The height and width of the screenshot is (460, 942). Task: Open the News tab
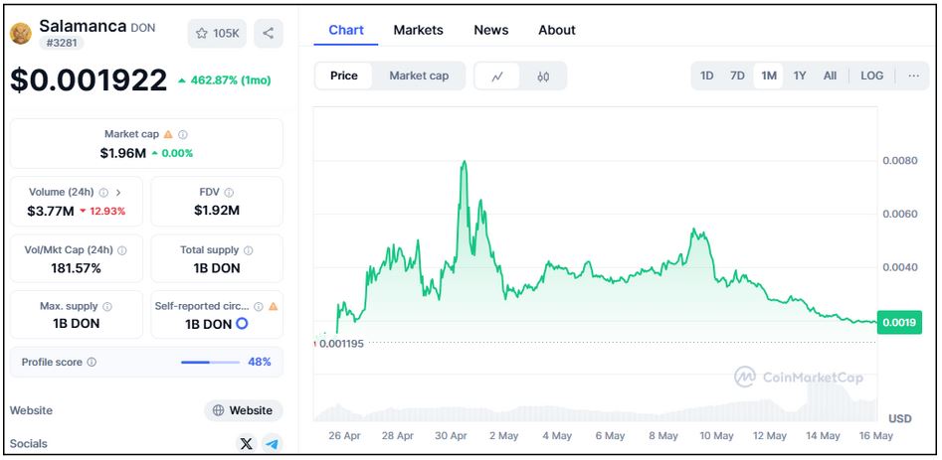[x=490, y=30]
